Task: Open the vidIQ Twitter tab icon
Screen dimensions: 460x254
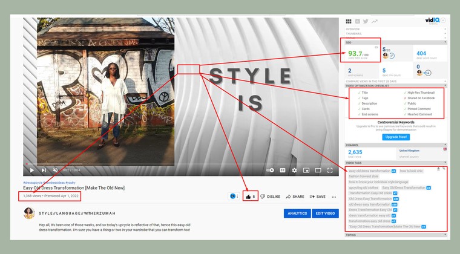Action: click(366, 21)
